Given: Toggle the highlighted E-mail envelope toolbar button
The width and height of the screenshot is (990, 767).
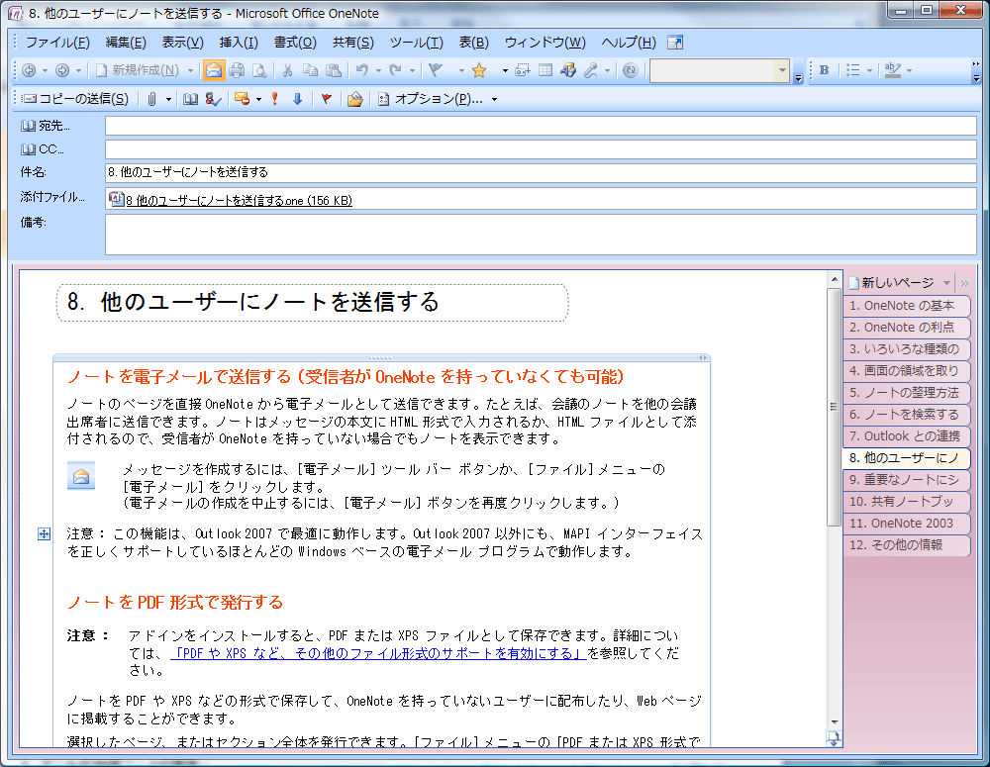Looking at the screenshot, I should tap(214, 70).
